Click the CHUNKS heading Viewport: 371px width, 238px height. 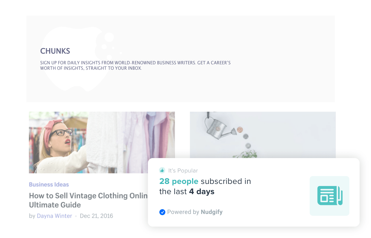pyautogui.click(x=55, y=51)
